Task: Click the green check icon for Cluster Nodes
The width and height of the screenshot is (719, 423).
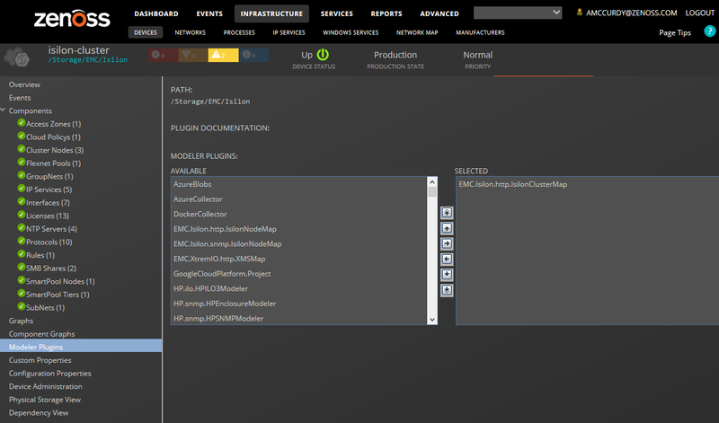Action: pos(21,149)
